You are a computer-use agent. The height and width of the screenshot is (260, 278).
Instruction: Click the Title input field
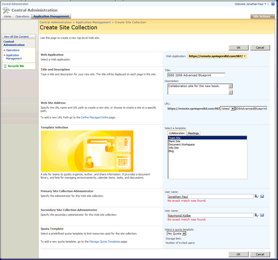coord(196,75)
